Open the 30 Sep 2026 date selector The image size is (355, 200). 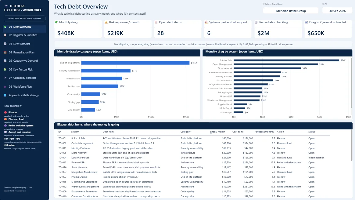pyautogui.click(x=337, y=11)
